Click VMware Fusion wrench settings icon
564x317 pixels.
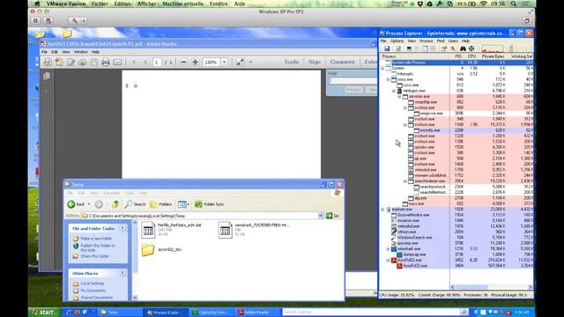coord(74,21)
